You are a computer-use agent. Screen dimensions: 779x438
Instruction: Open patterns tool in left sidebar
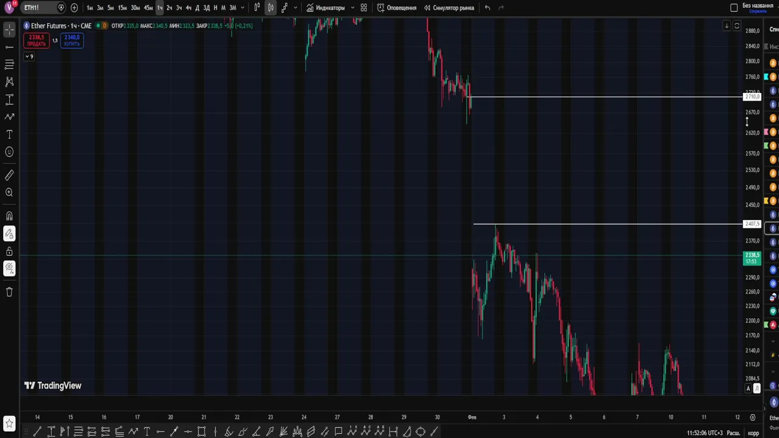9,82
